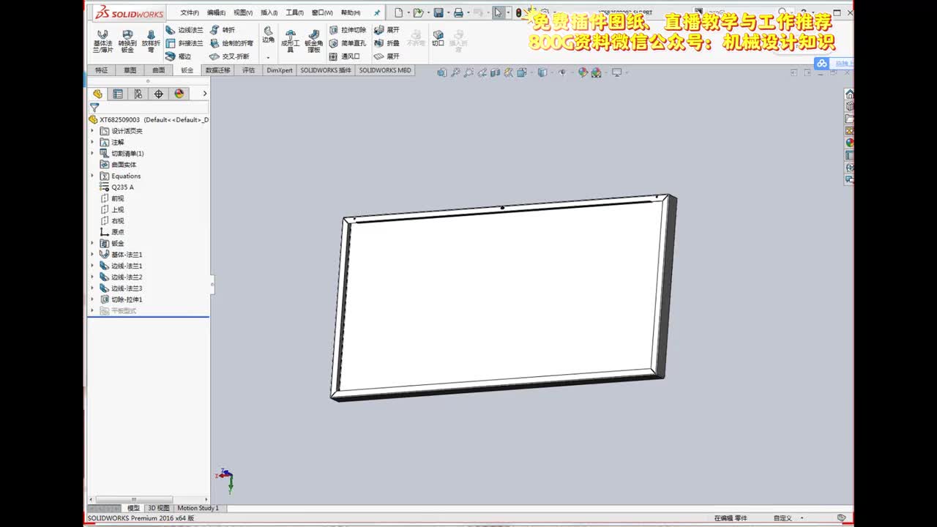Open the 插入(I) menu
Viewport: 937px width, 527px height.
coord(269,12)
